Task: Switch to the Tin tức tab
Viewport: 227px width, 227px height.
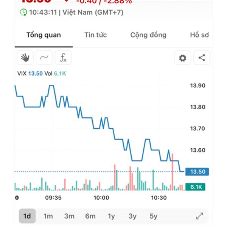Action: pos(96,35)
